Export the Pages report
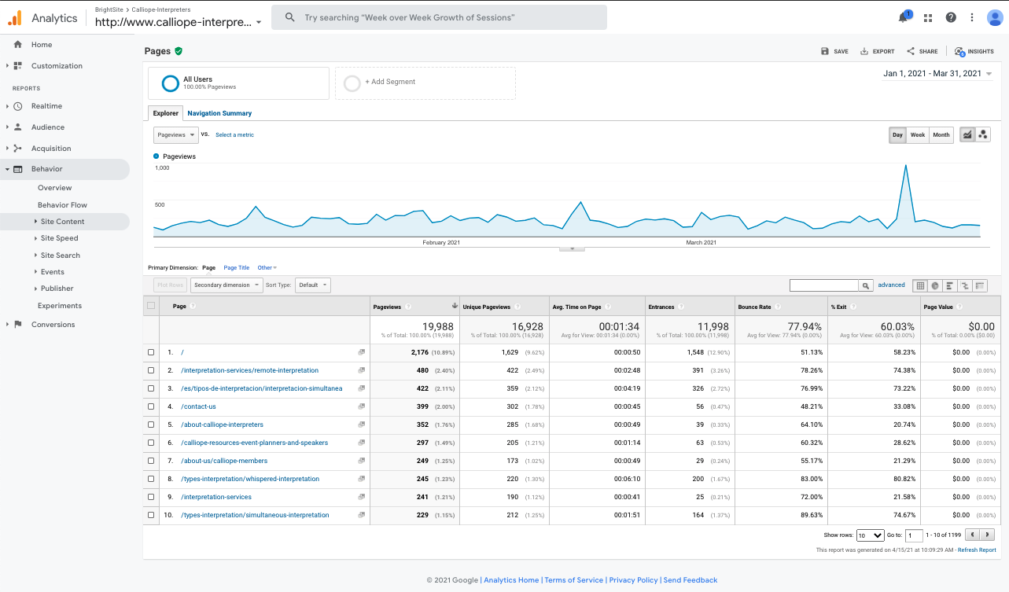Image resolution: width=1009 pixels, height=592 pixels. [877, 51]
